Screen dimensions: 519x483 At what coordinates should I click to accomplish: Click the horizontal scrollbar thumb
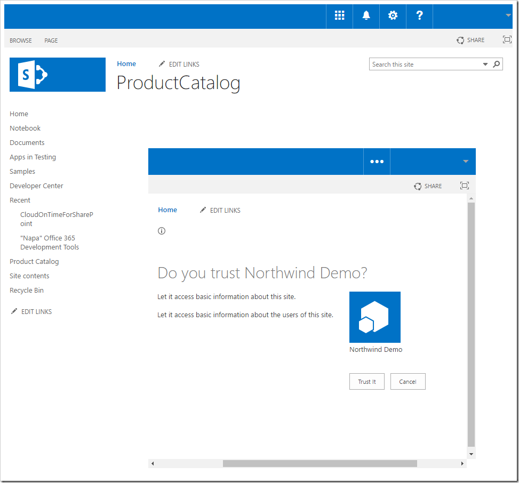(x=320, y=463)
